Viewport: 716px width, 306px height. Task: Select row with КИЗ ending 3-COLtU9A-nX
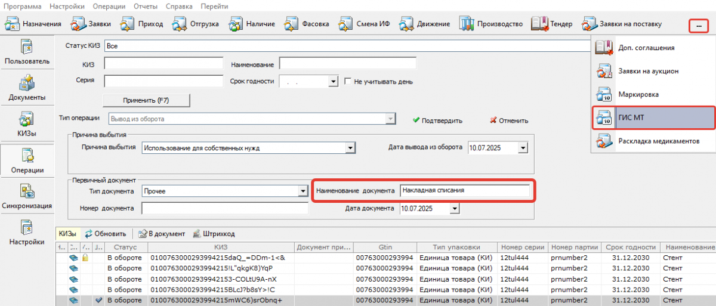point(386,279)
